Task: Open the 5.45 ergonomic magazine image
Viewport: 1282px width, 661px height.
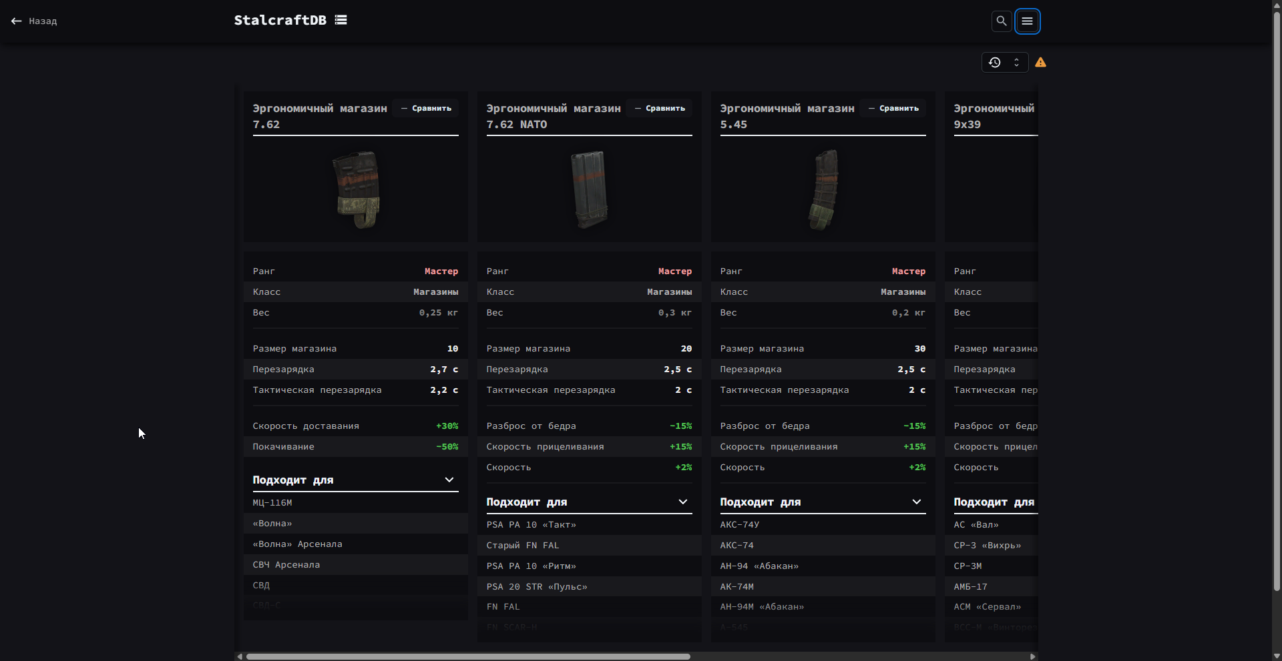Action: [823, 189]
